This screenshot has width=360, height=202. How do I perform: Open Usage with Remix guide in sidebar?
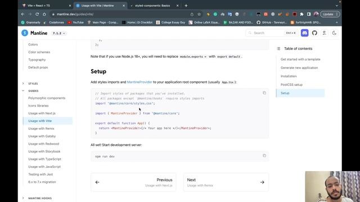tap(41, 128)
